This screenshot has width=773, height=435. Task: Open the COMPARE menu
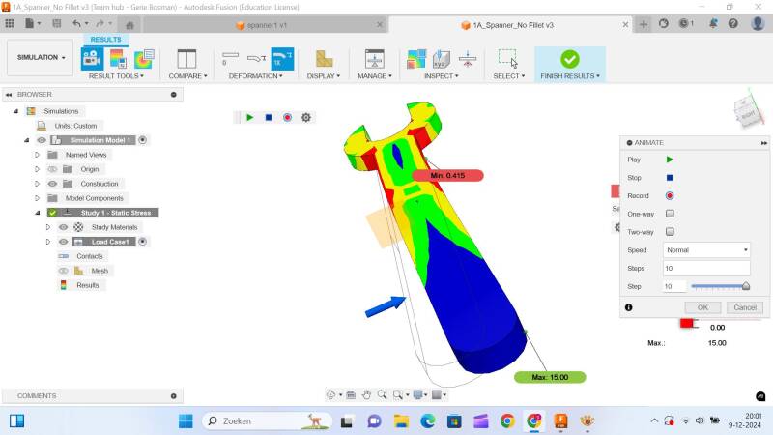(x=187, y=76)
